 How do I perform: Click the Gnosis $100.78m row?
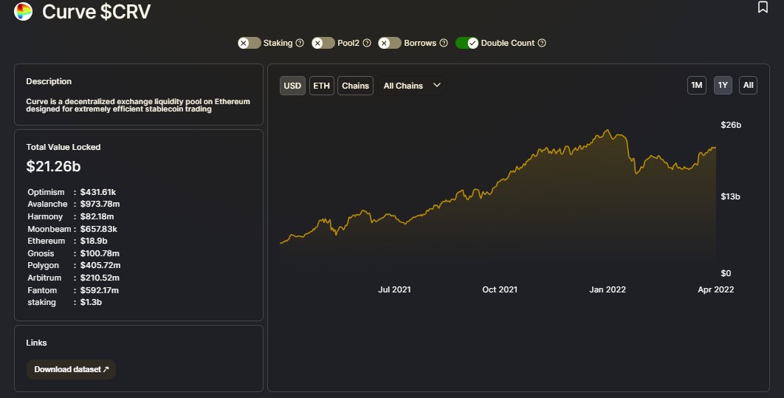tap(74, 253)
